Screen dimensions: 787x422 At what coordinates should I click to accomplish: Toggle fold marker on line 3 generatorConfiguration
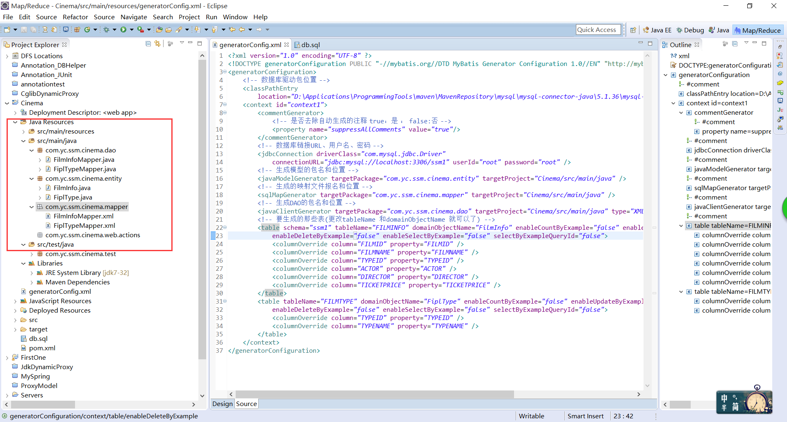pyautogui.click(x=225, y=72)
